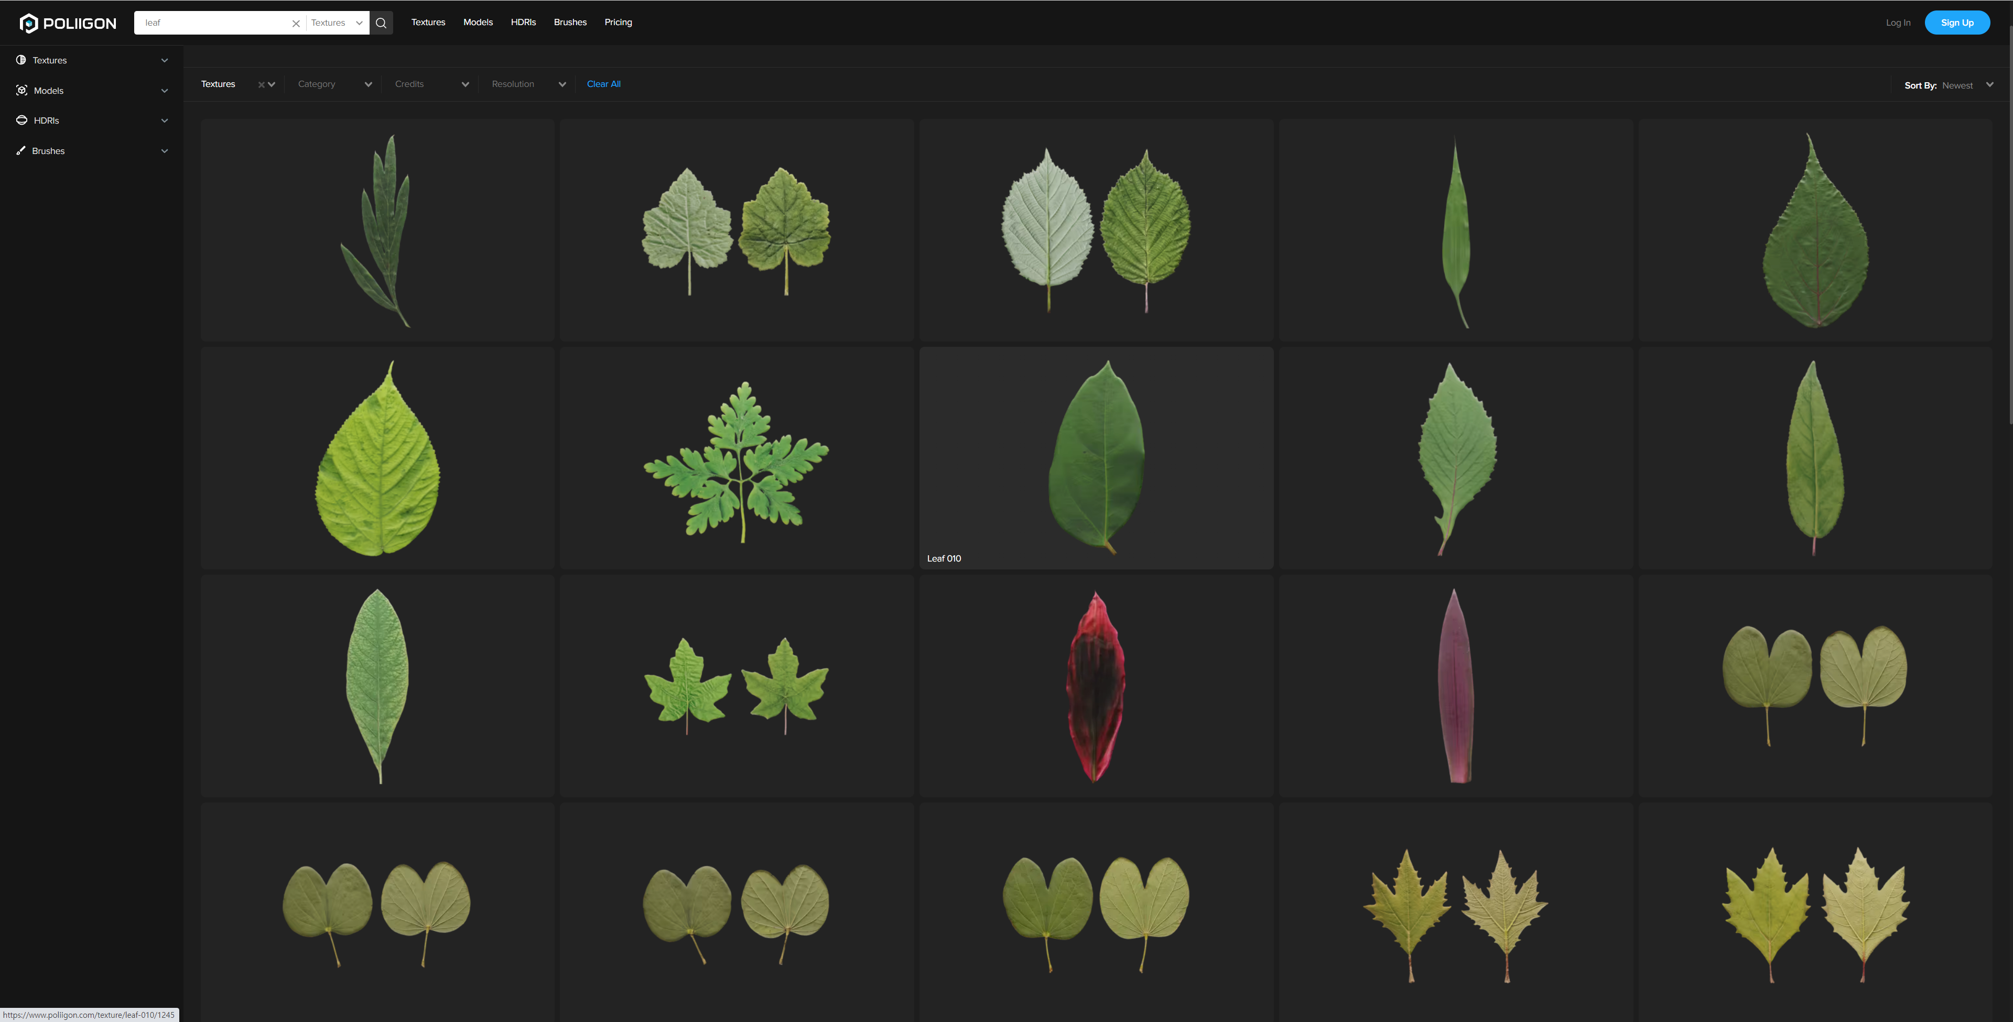Expand the Models sidebar section chevron
Screen dimensions: 2013x1022
165,91
